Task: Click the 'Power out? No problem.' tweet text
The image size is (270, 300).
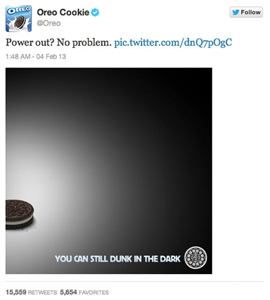Action: point(59,43)
